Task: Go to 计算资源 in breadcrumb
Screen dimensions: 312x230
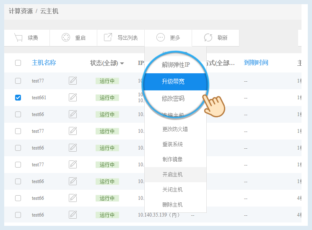Action: coord(21,11)
